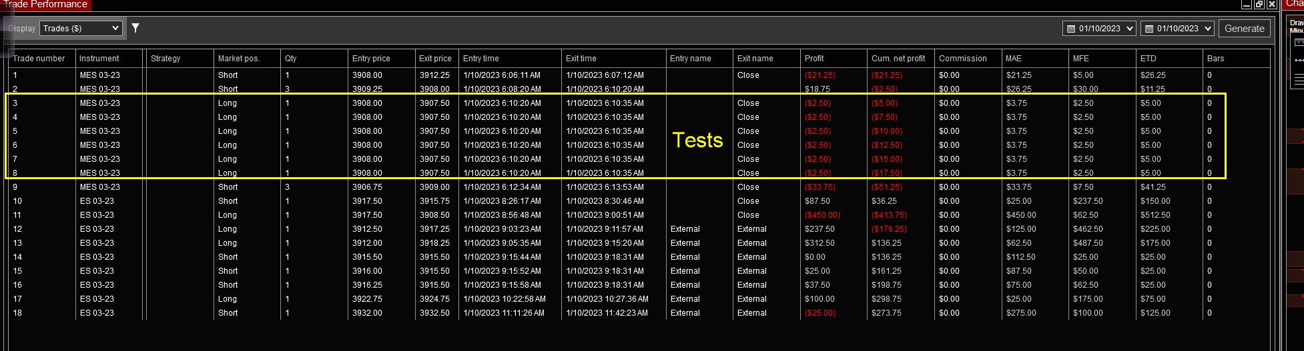1304x351 pixels.
Task: Click the Cum. net profit column header
Action: (x=898, y=59)
